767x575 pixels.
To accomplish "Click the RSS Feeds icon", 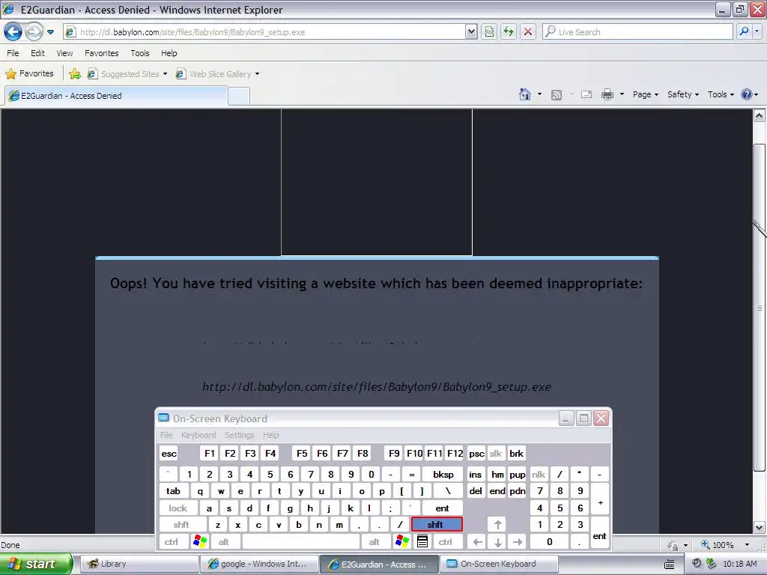I will point(557,95).
